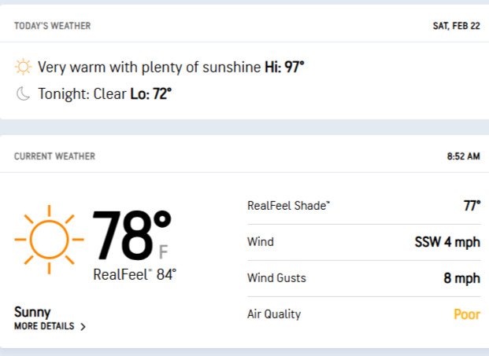This screenshot has height=356, width=489.
Task: Click the SSW 4 mph wind value
Action: click(447, 242)
